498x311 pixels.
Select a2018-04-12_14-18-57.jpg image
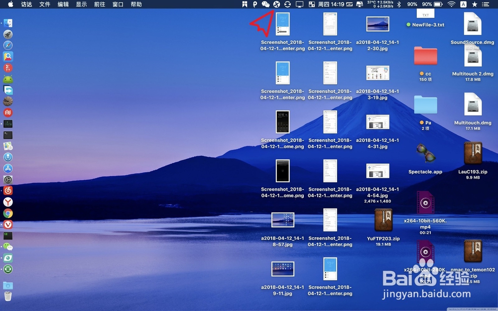(x=283, y=219)
